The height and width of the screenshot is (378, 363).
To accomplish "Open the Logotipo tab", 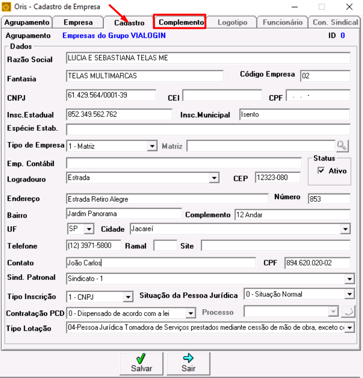I will tap(232, 23).
